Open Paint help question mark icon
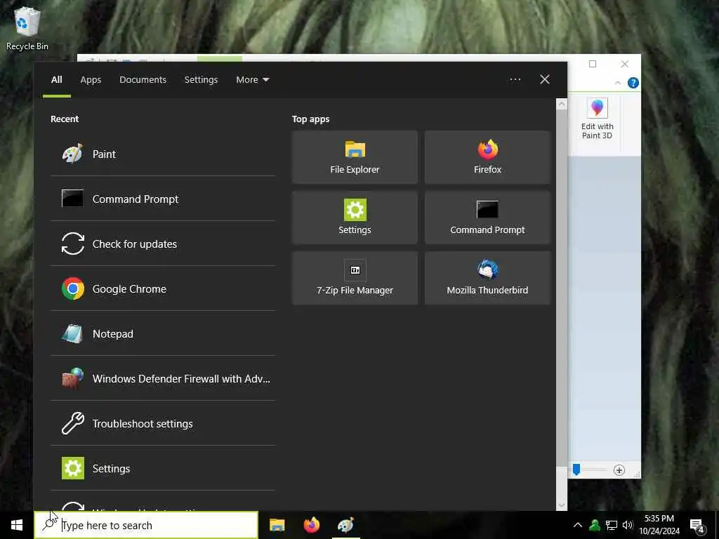Image resolution: width=719 pixels, height=539 pixels. [633, 83]
